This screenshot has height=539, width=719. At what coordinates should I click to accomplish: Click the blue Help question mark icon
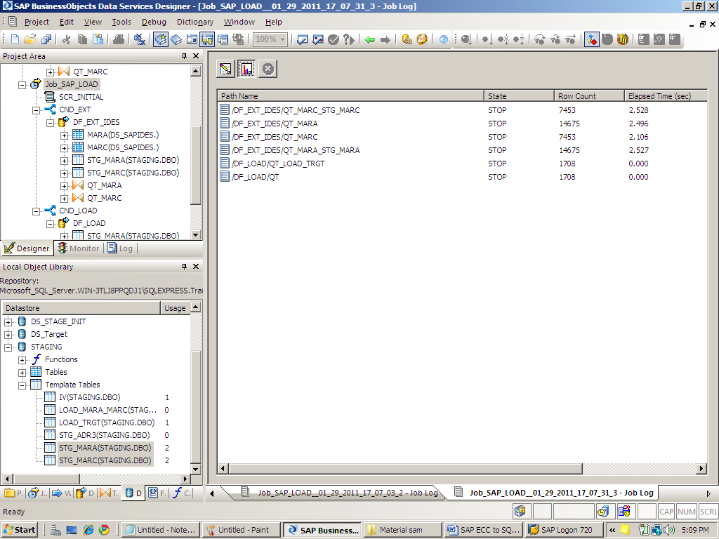[x=444, y=39]
